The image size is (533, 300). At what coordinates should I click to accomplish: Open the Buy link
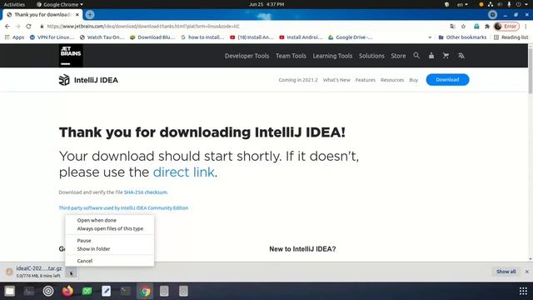[413, 80]
